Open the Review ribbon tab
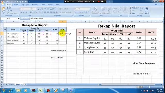 [x=50, y=5]
